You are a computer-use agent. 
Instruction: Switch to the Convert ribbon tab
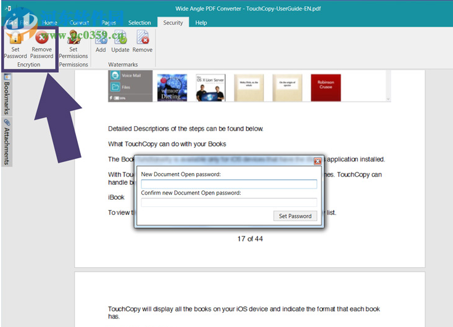[x=79, y=23]
